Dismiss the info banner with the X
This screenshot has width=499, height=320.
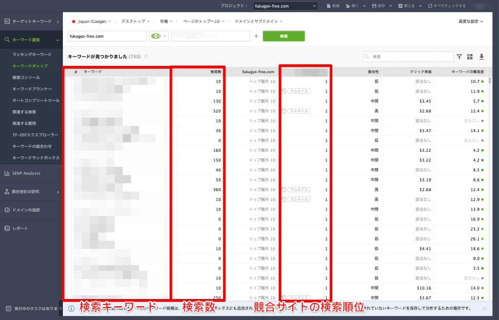point(484,308)
